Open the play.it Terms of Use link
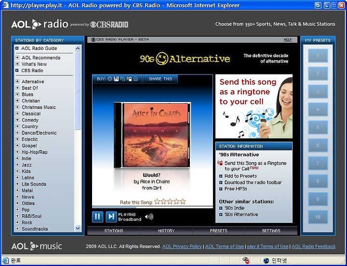 coord(267,247)
